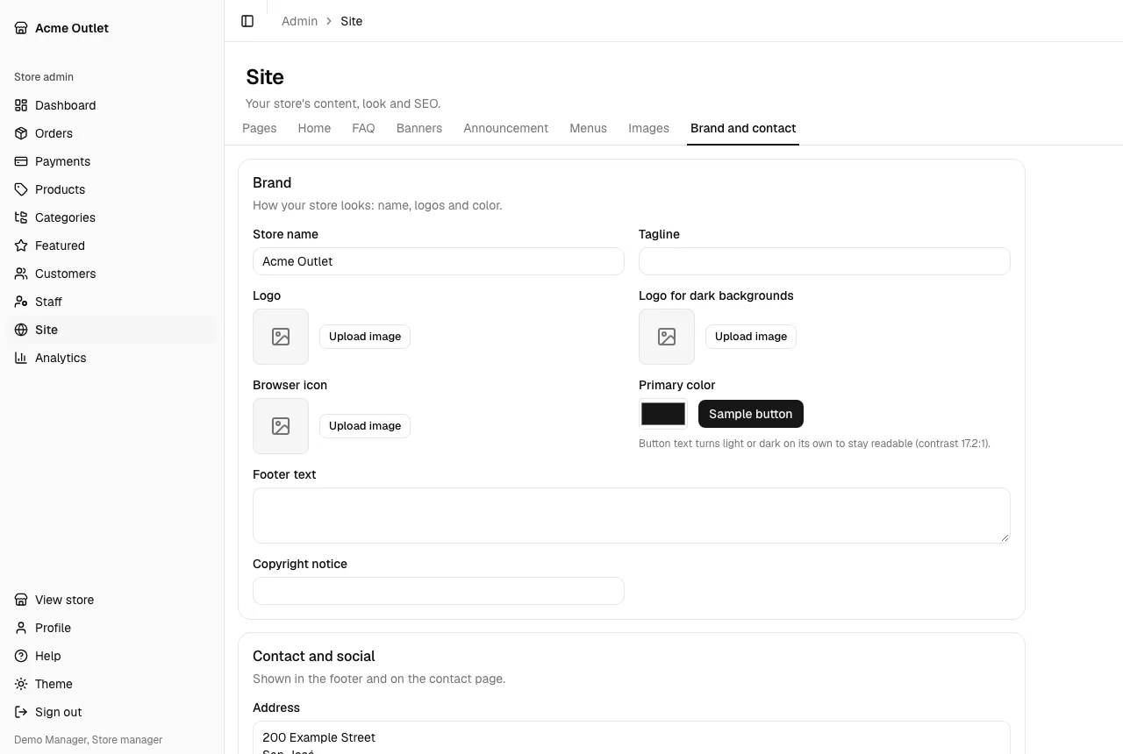Toggle the sidebar panel icon

247,21
